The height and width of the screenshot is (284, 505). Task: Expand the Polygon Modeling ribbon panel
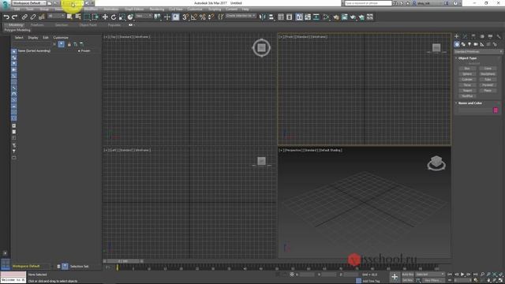click(x=17, y=30)
